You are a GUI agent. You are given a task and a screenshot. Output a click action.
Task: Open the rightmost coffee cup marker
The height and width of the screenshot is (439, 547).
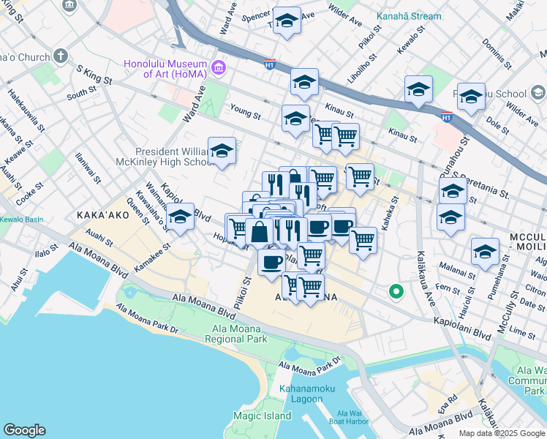pyautogui.click(x=343, y=227)
